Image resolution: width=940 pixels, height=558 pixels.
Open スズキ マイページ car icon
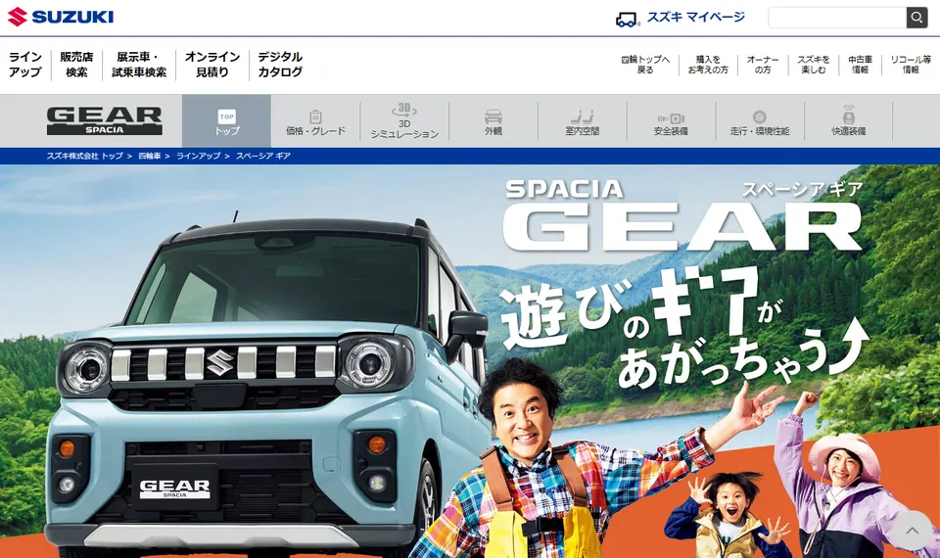coord(627,20)
